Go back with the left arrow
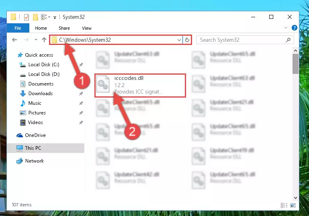The image size is (309, 216). (x=14, y=40)
